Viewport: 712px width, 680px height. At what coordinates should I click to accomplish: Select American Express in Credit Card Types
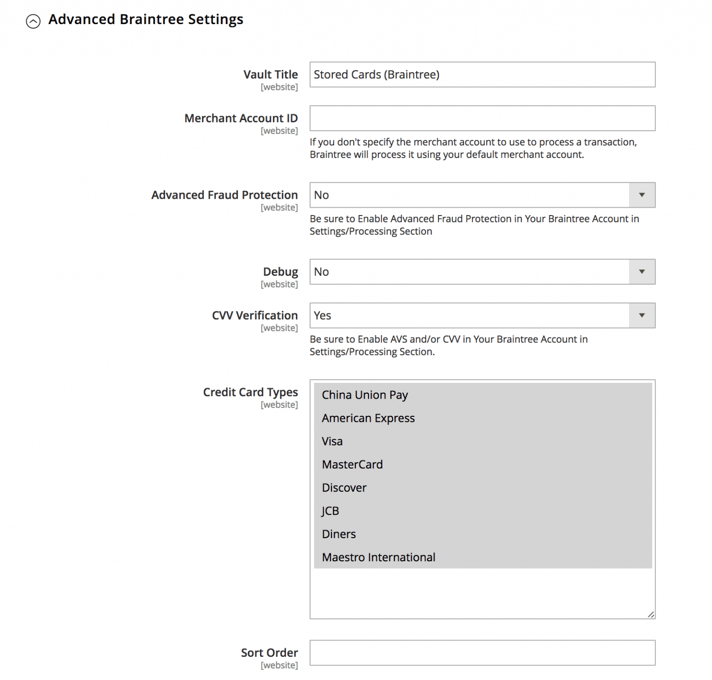click(369, 418)
